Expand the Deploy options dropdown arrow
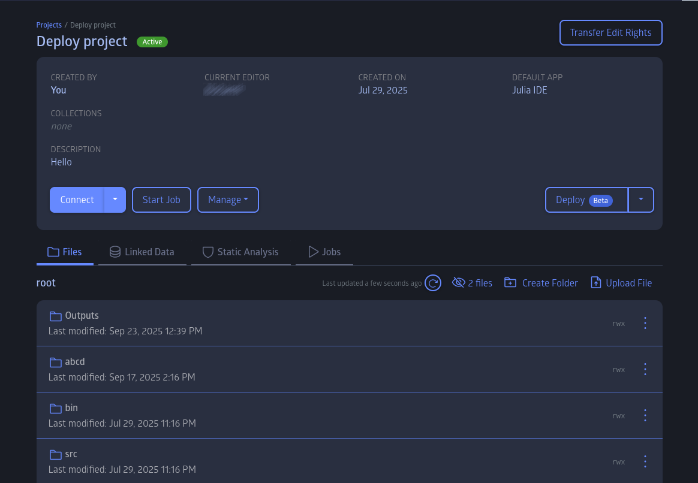698x483 pixels. (x=641, y=200)
